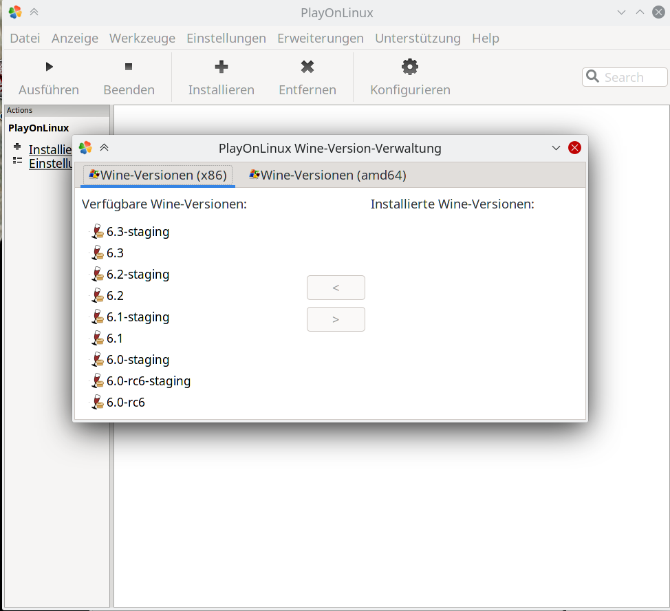The width and height of the screenshot is (670, 611).
Task: Open the Einstellungen menu
Action: [x=226, y=39]
